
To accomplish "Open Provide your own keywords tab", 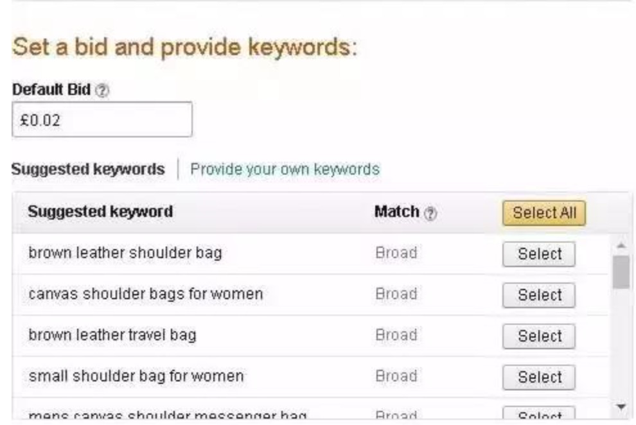I will tap(285, 169).
